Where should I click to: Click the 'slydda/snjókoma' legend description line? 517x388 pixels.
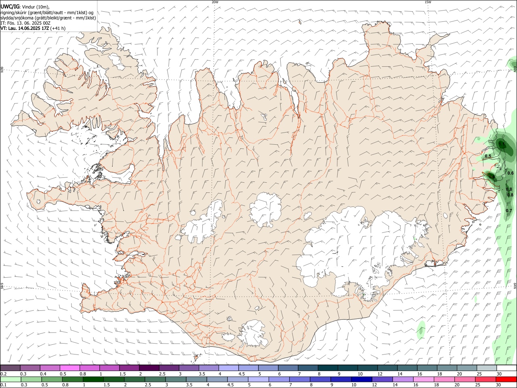click(x=48, y=18)
